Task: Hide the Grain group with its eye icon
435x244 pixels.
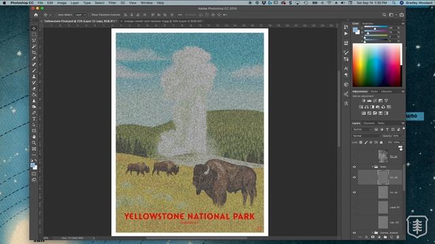Action: tap(354, 167)
